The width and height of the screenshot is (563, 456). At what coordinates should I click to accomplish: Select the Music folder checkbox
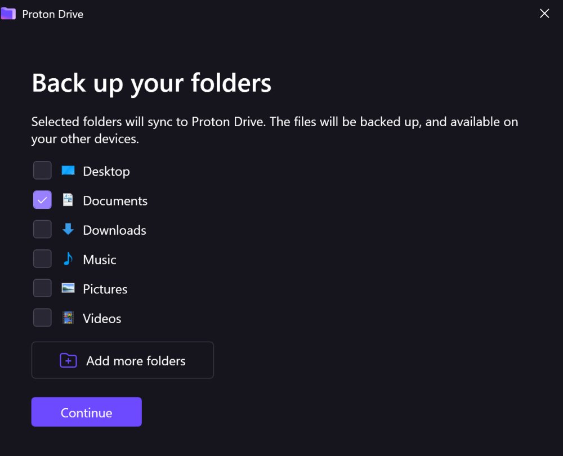coord(42,259)
